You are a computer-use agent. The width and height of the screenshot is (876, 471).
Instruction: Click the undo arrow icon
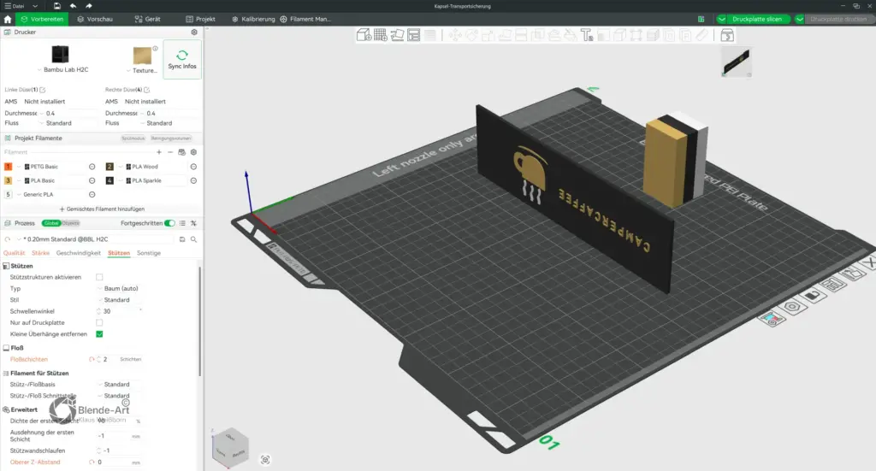pyautogui.click(x=73, y=6)
